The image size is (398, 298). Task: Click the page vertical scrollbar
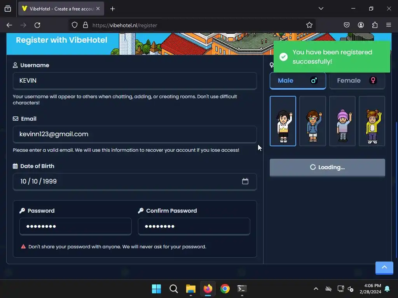[396, 190]
